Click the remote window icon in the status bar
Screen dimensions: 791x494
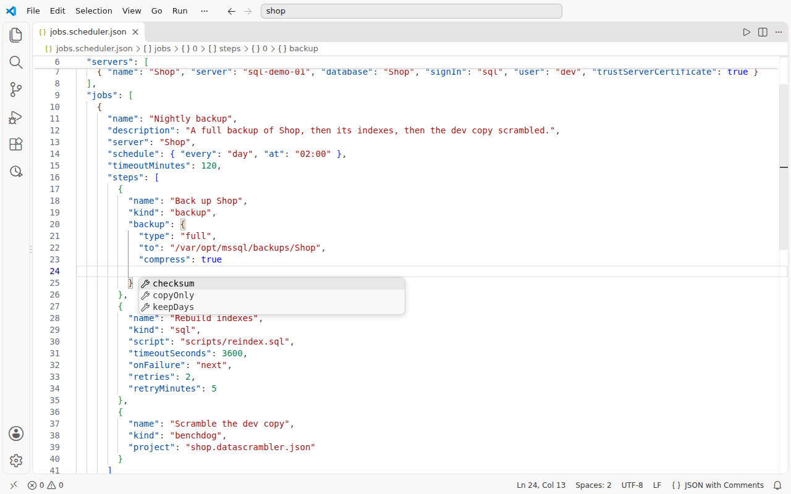pos(14,485)
